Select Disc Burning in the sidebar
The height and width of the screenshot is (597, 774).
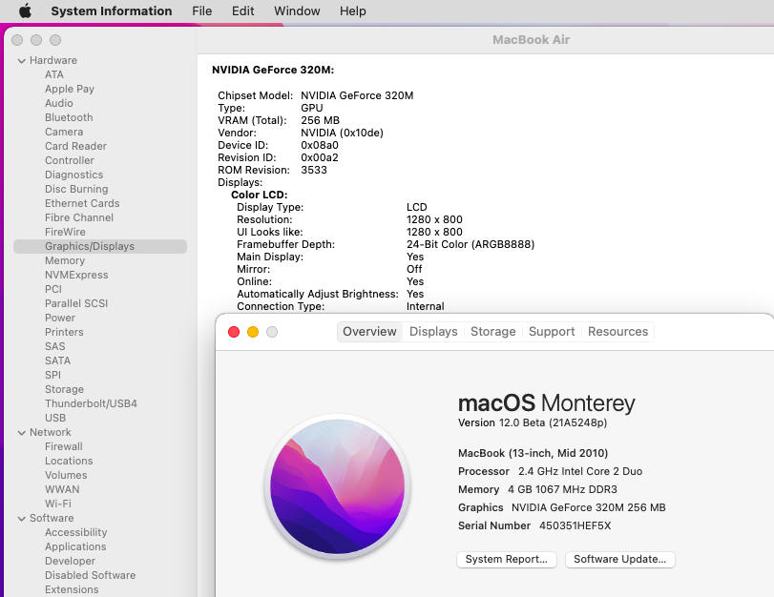pyautogui.click(x=76, y=189)
